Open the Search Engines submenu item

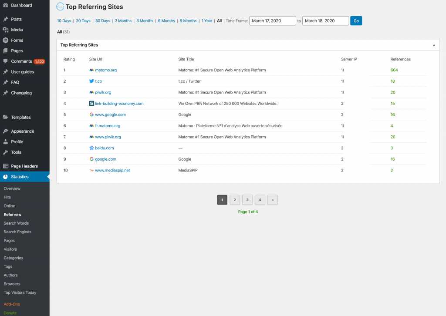click(x=17, y=232)
